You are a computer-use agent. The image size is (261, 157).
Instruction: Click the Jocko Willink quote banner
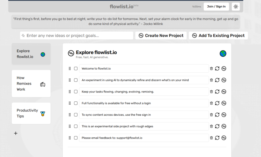(126, 21)
